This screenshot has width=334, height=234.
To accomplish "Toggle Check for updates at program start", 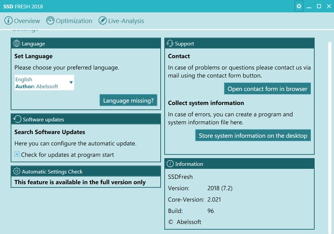I will click(x=17, y=155).
